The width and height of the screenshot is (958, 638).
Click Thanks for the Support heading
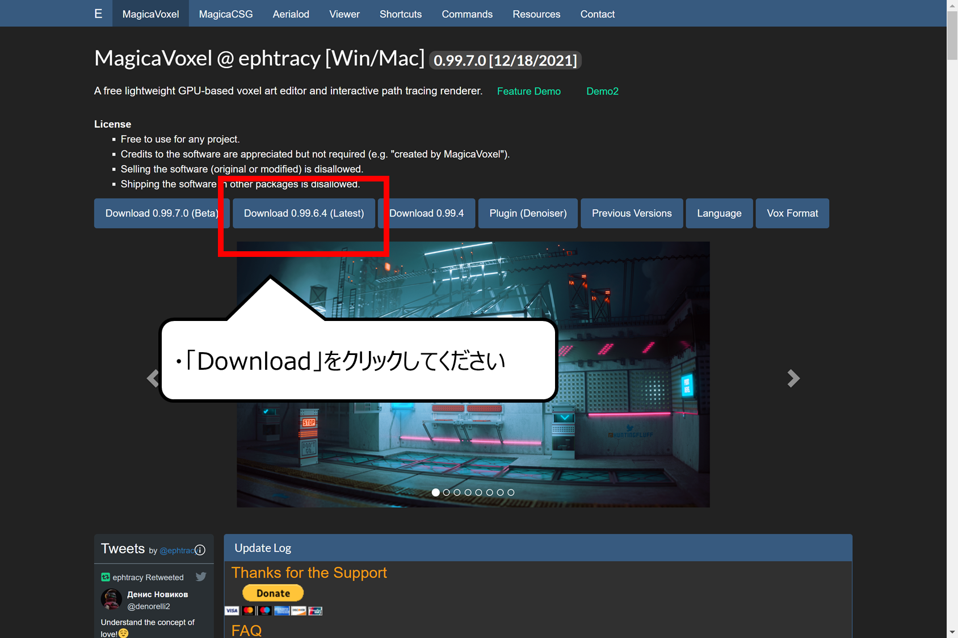tap(309, 573)
